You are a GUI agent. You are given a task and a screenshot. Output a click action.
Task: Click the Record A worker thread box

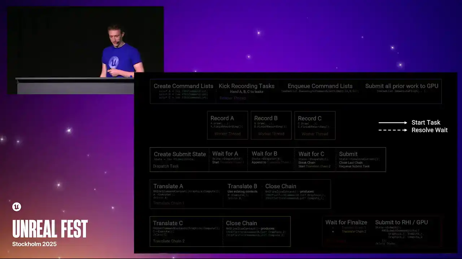[227, 125]
